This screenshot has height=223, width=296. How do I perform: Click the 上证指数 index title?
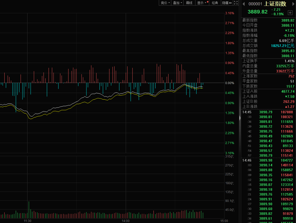click(275, 4)
